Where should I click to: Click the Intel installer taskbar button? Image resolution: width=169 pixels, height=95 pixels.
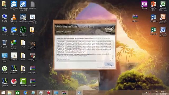pos(79,93)
